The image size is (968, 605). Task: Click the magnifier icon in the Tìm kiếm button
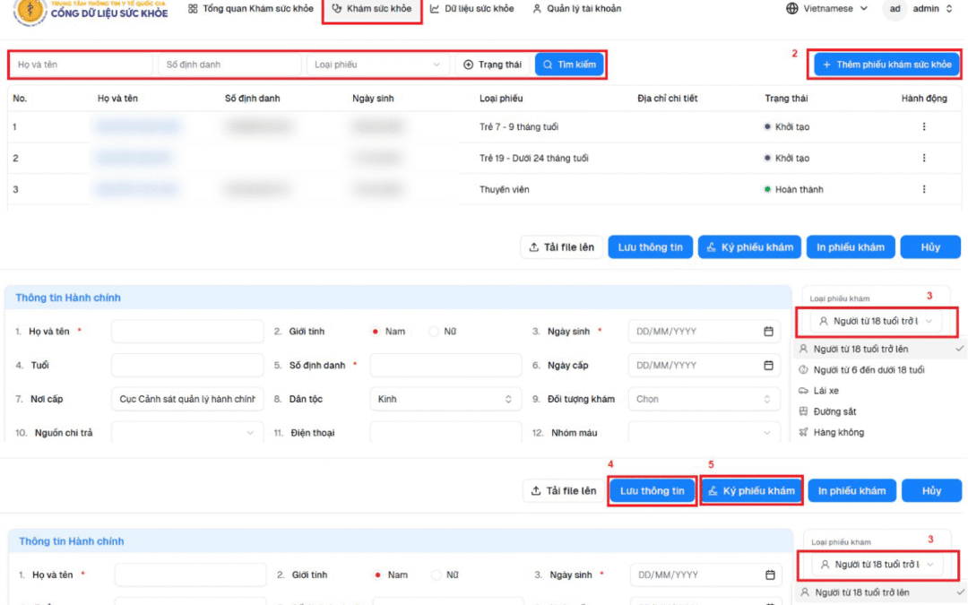pyautogui.click(x=548, y=65)
